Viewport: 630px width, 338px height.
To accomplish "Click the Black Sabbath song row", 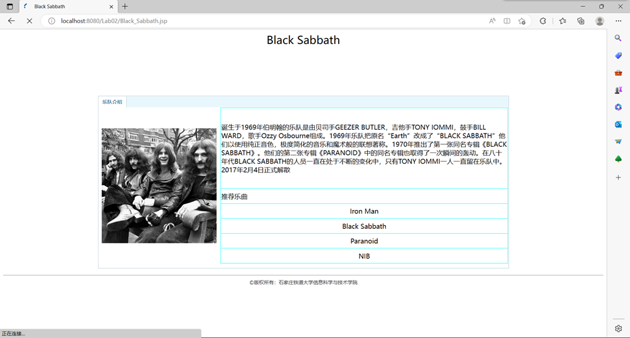I will click(x=364, y=226).
